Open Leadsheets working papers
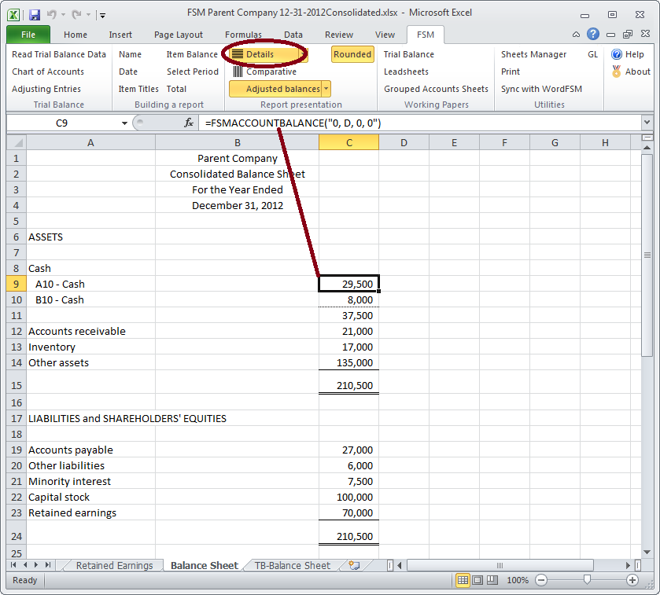 (x=406, y=72)
